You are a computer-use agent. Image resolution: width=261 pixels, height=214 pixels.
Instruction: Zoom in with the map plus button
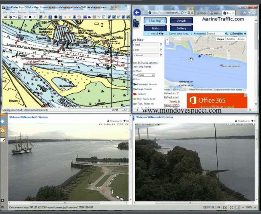pyautogui.click(x=167, y=40)
